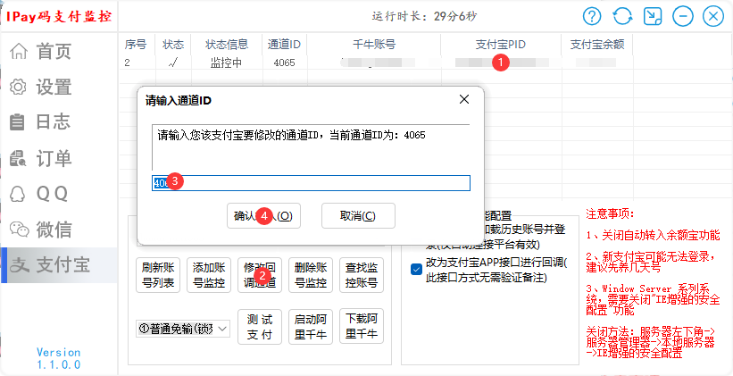Click the refresh circular-arrows icon
The width and height of the screenshot is (733, 376).
point(622,17)
